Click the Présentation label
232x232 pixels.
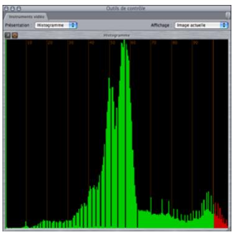[17, 25]
